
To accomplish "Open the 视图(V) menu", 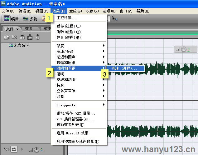I will point(42,11).
